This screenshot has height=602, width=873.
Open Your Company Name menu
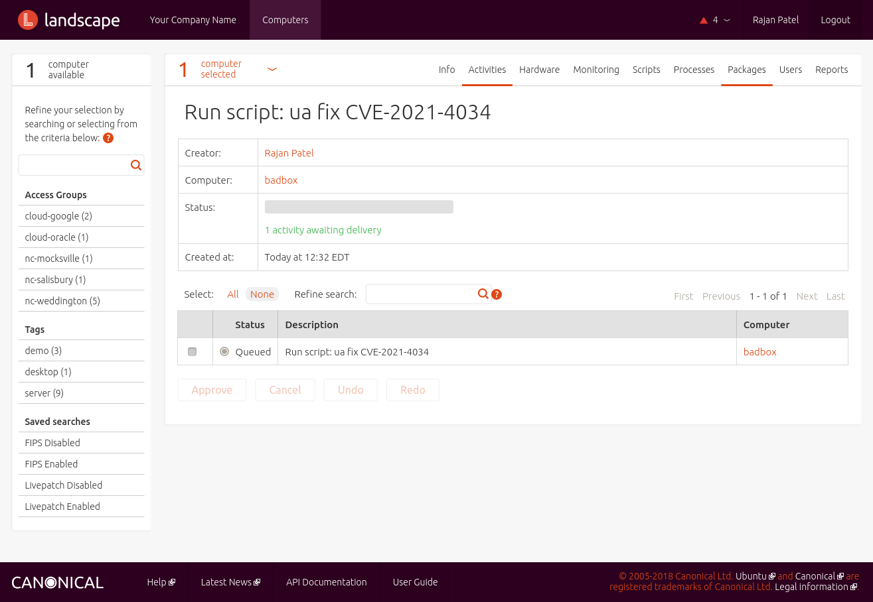pyautogui.click(x=193, y=20)
